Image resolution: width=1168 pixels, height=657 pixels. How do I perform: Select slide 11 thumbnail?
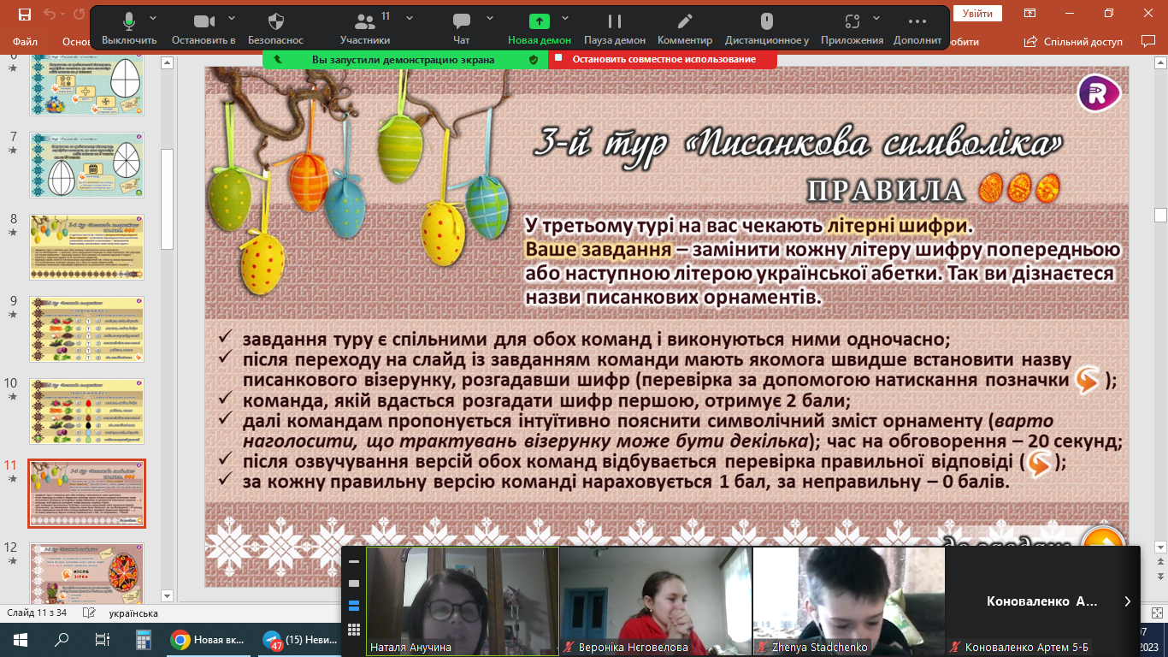click(x=86, y=494)
